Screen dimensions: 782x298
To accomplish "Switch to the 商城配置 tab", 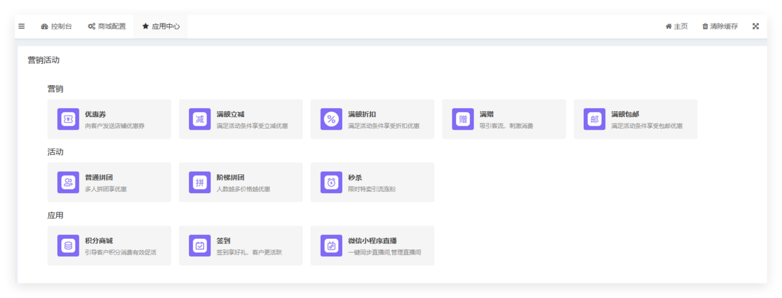I will coord(107,27).
